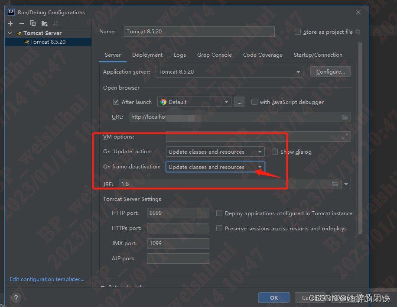Viewport: 397px width, 307px height.
Task: Click the Name input field
Action: (199, 32)
